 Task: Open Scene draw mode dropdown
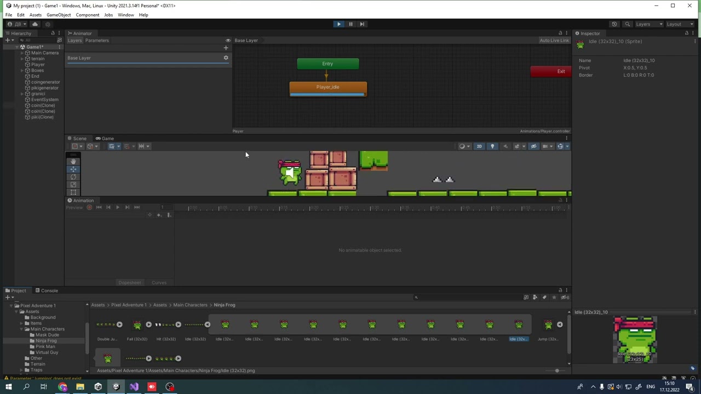point(464,146)
